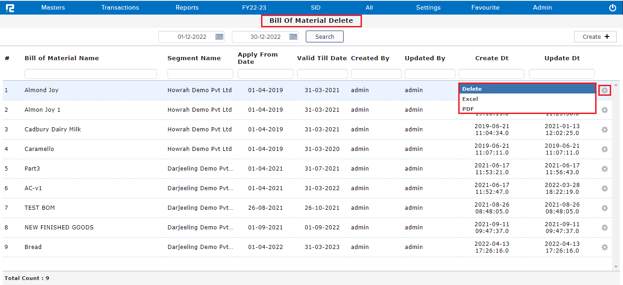Open the Transactions menu
Image resolution: width=623 pixels, height=285 pixels.
pos(120,8)
